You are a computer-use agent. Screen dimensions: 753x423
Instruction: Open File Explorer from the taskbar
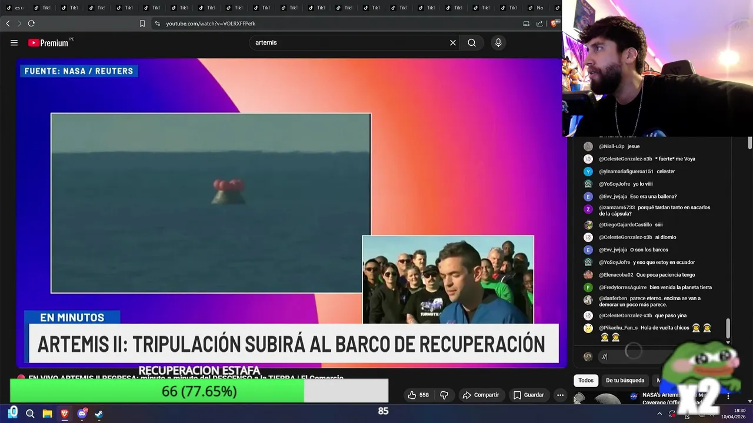pos(47,414)
